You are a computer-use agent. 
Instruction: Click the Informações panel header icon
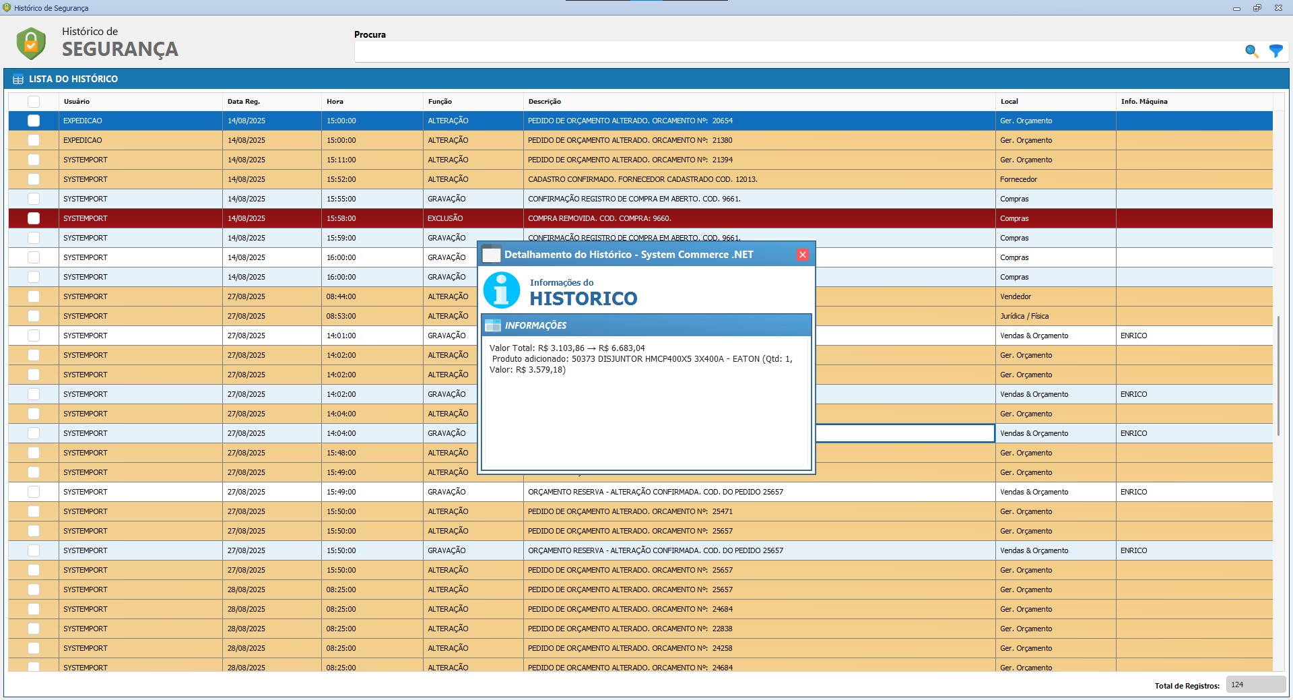point(493,325)
